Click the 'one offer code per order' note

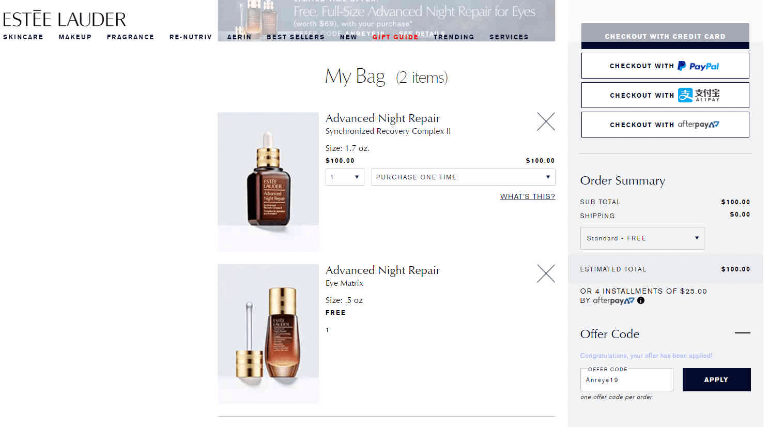(x=616, y=397)
